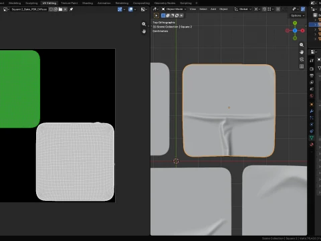321x241 pixels.
Task: Toggle the image pin icon
Action: (72, 9)
